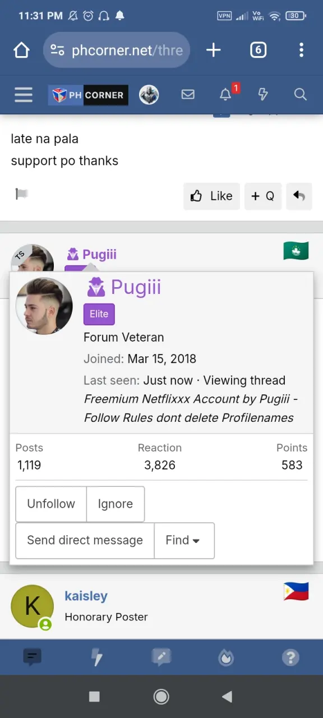
Task: Open help question mark in bottom bar
Action: 290,657
